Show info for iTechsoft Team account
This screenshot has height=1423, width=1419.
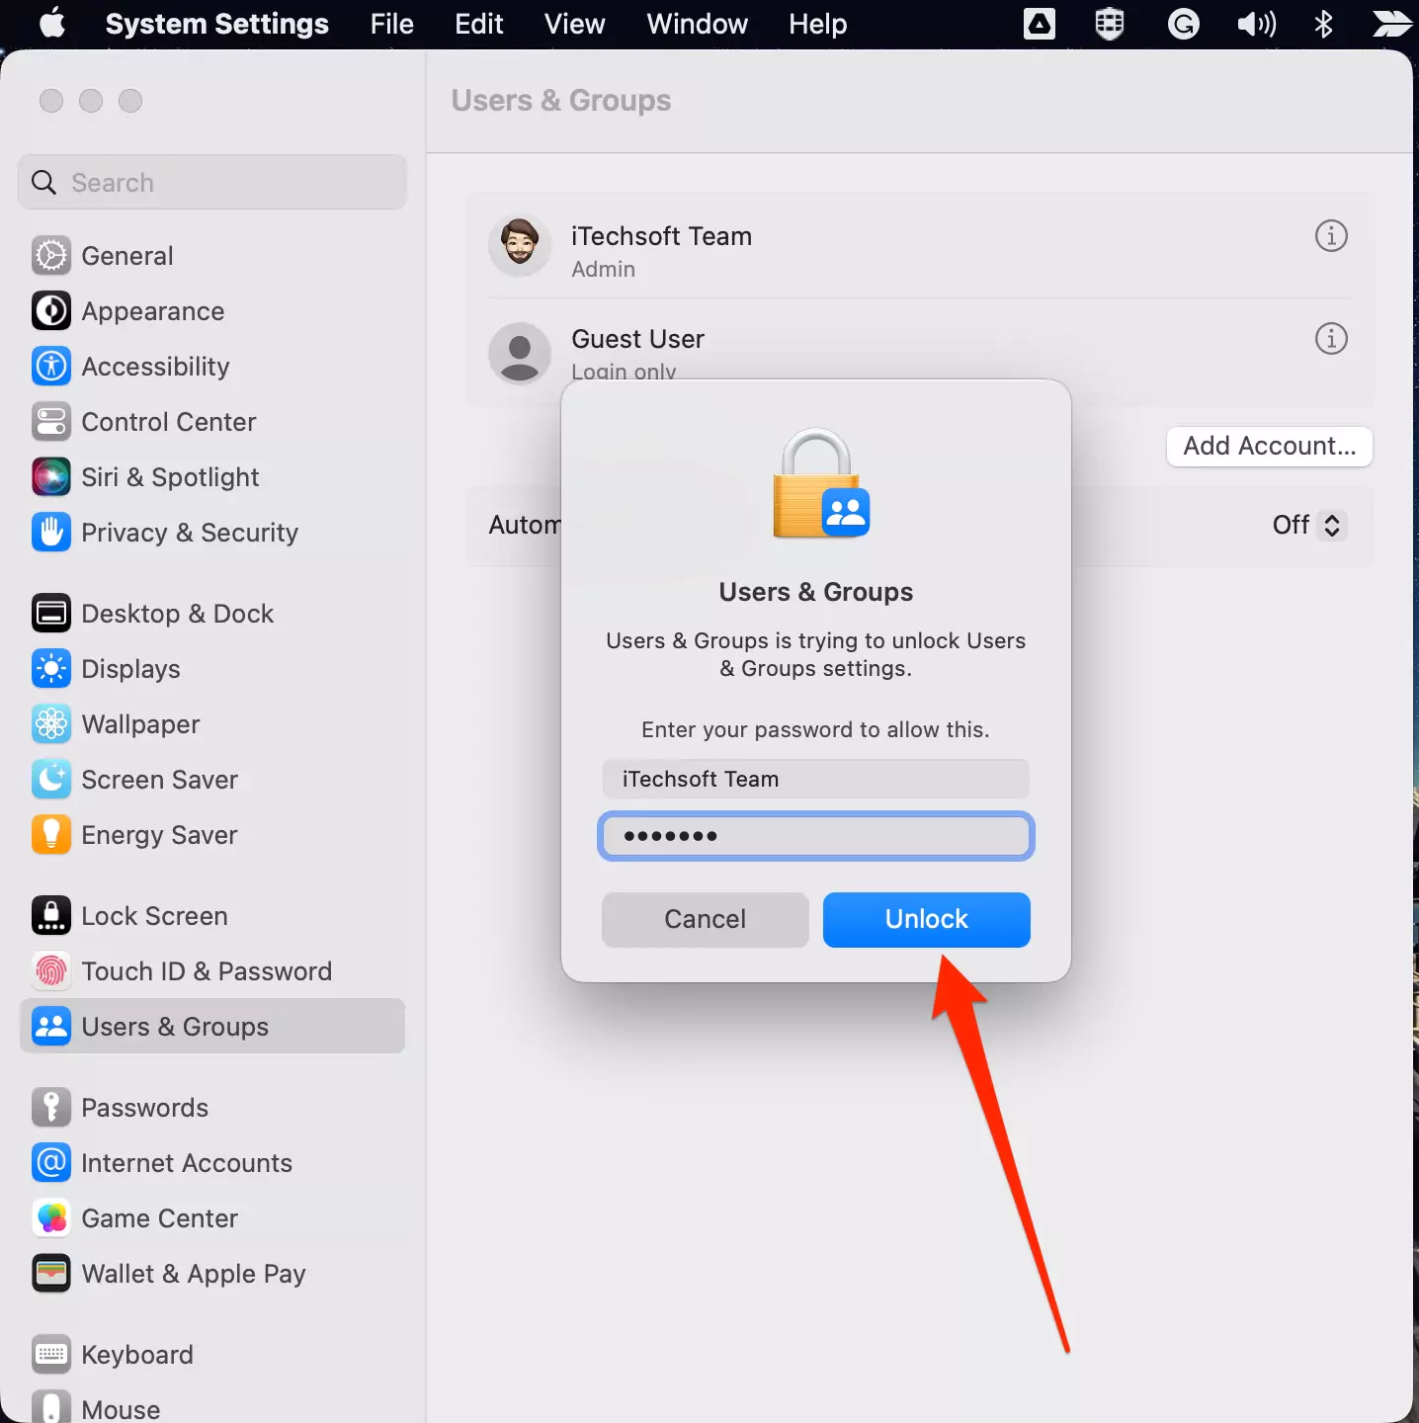point(1331,236)
